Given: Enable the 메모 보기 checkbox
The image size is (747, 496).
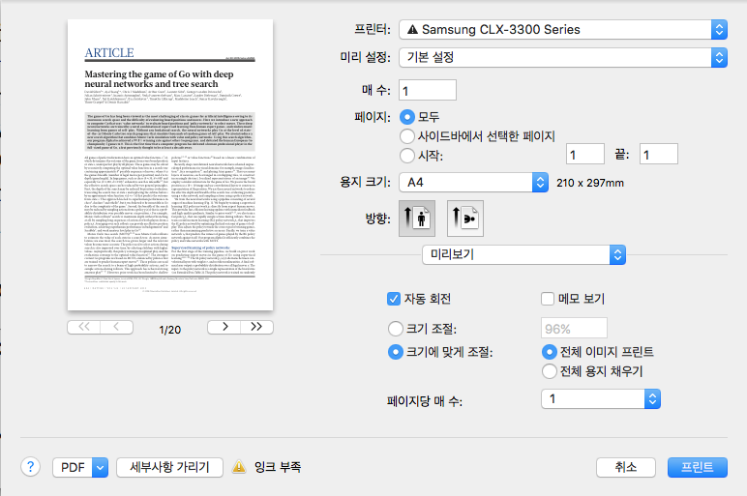Looking at the screenshot, I should [x=549, y=299].
